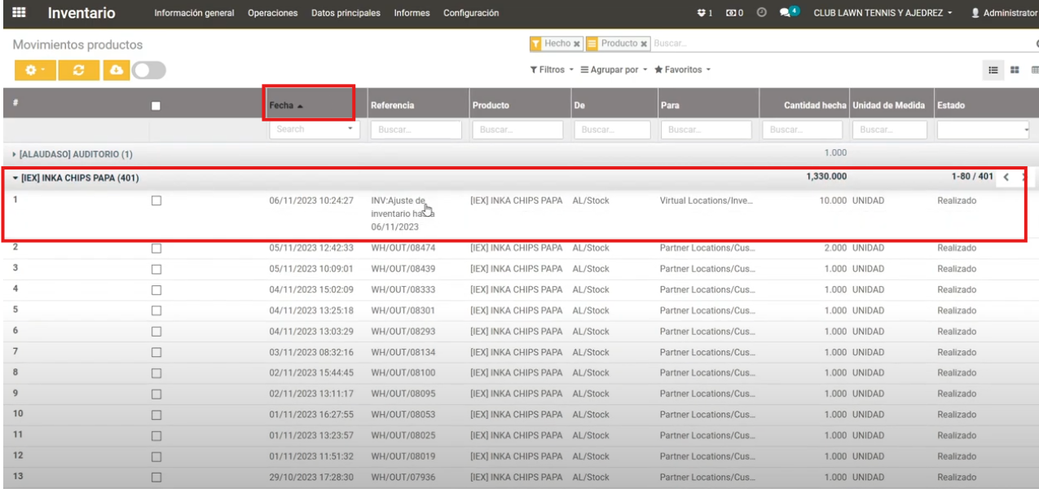Check the select-all checkbox in the header
This screenshot has width=1039, height=489.
click(156, 105)
